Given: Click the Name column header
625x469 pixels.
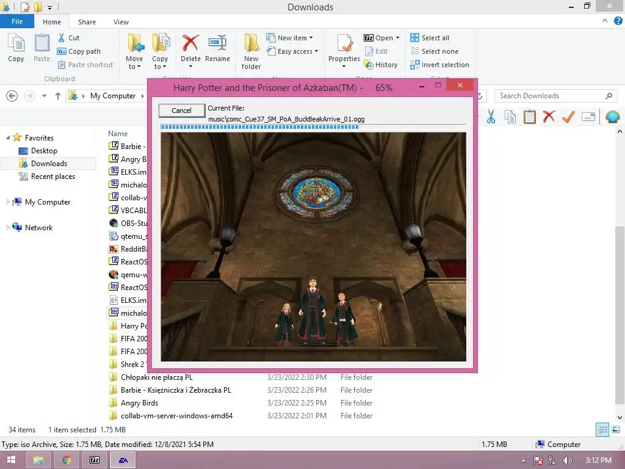Looking at the screenshot, I should click(118, 134).
